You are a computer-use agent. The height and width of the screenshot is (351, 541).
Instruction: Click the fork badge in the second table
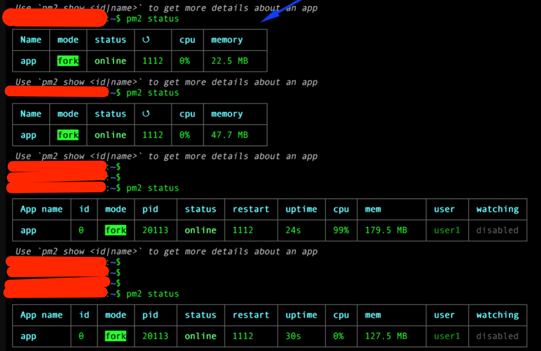[x=68, y=135]
